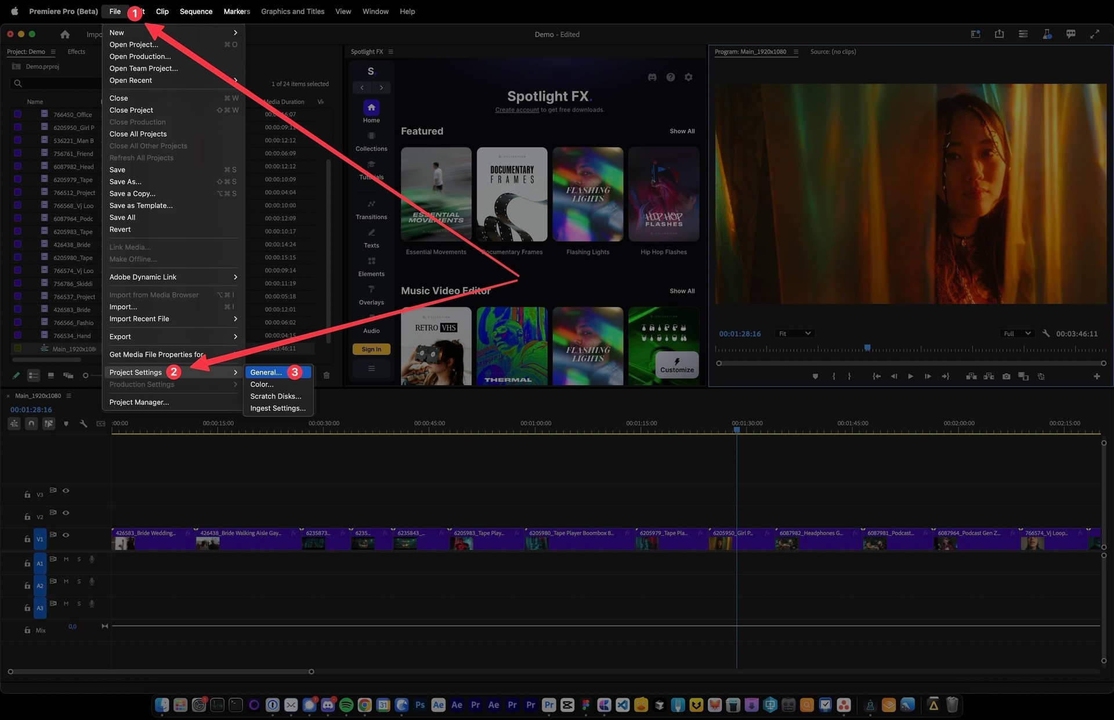
Task: Open the Fit zoom level dropdown
Action: click(794, 334)
